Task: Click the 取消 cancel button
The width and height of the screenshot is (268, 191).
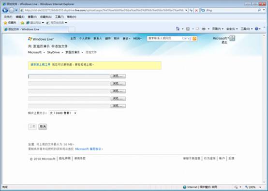Action: pyautogui.click(x=43, y=127)
